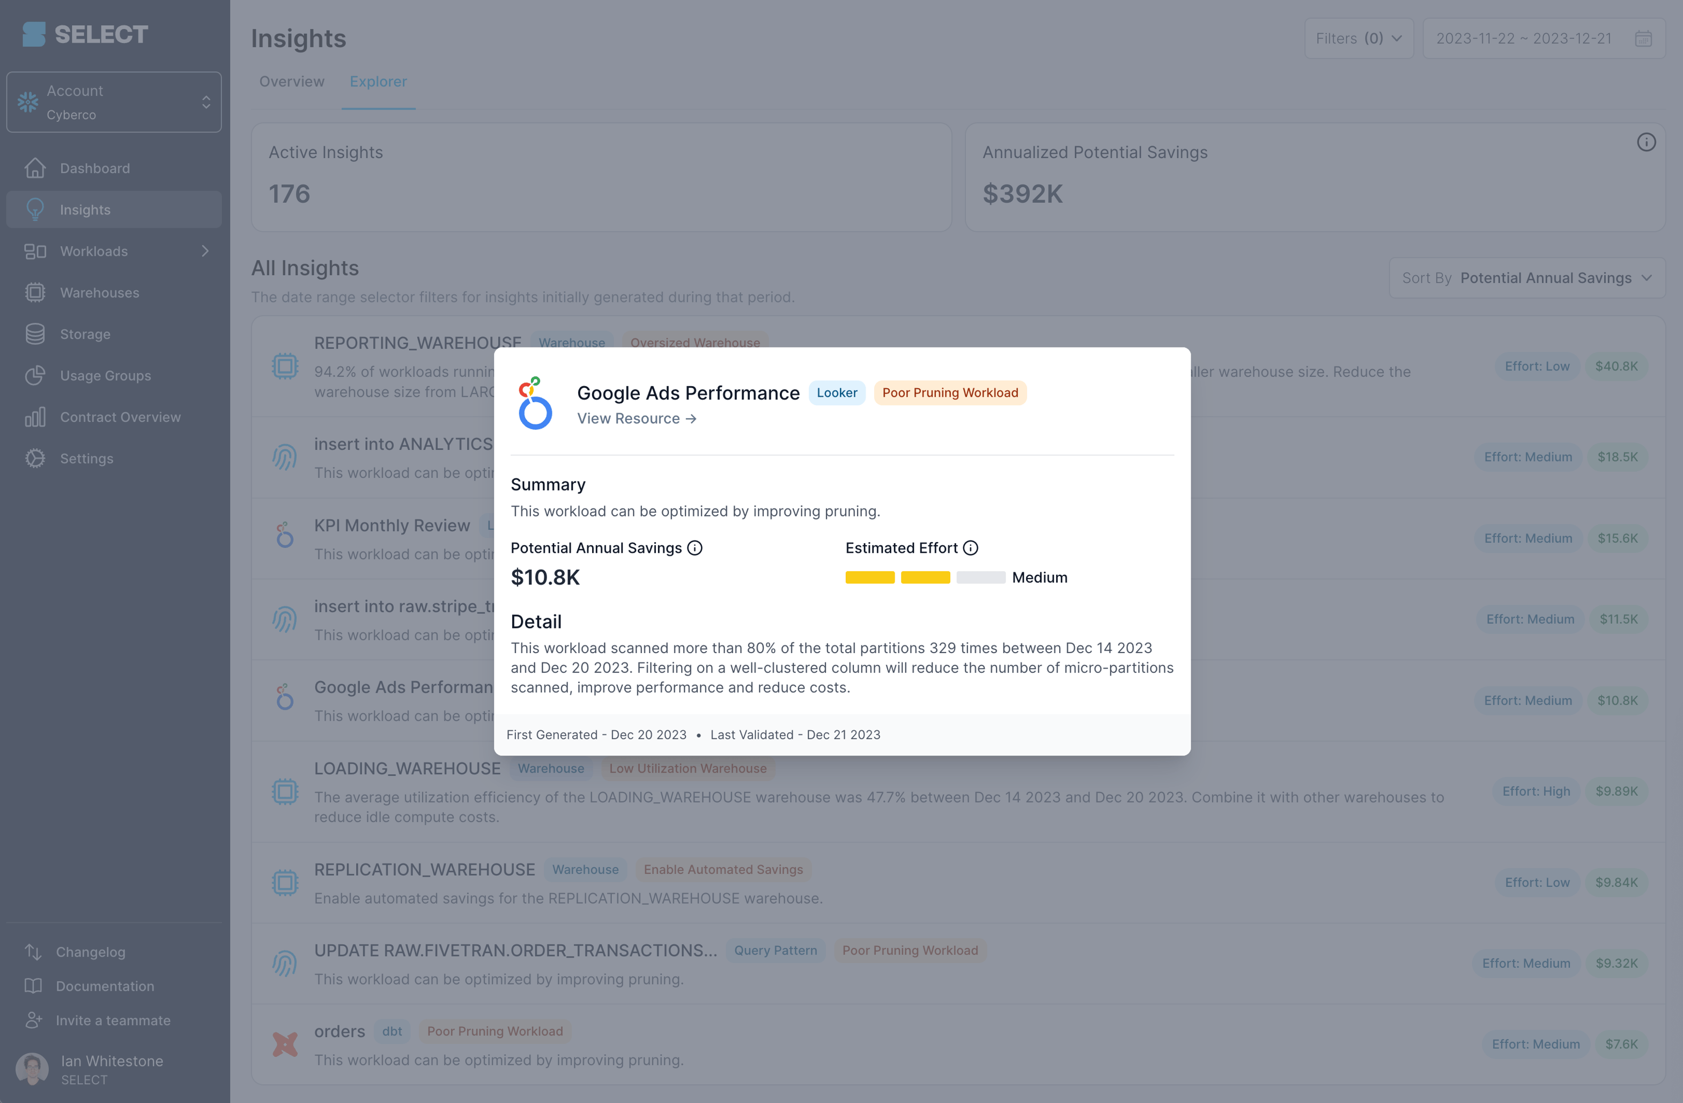Click the first yellow effort bar segment
Viewport: 1683px width, 1103px height.
coord(870,577)
